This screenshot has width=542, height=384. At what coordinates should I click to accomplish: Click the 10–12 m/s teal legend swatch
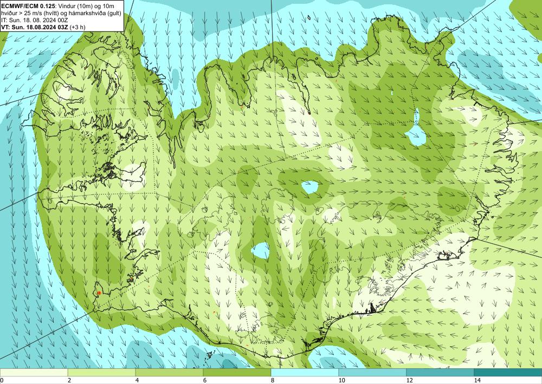(x=373, y=373)
